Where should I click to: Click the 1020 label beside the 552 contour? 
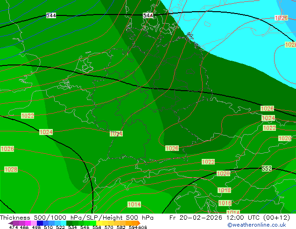[x=223, y=173]
